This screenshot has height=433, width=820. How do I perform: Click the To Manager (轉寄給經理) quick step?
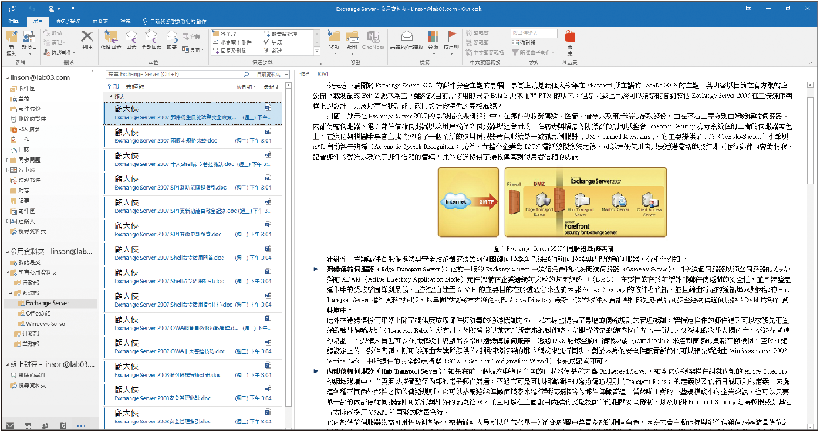282,35
